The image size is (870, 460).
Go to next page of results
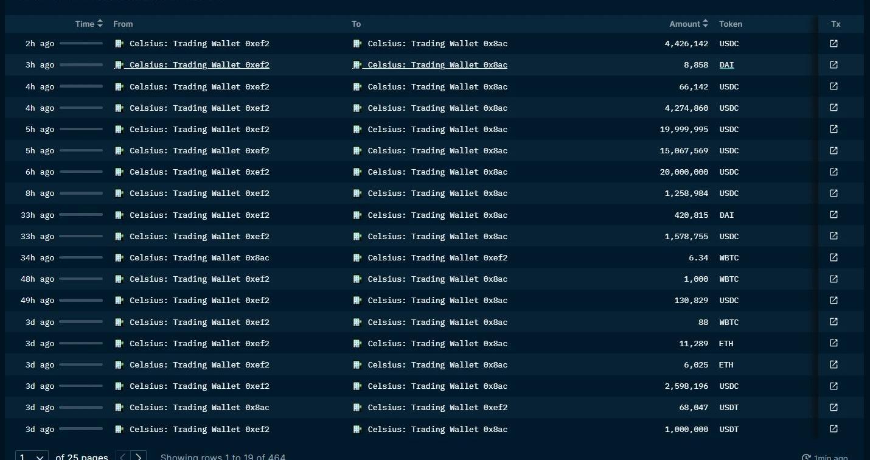139,456
